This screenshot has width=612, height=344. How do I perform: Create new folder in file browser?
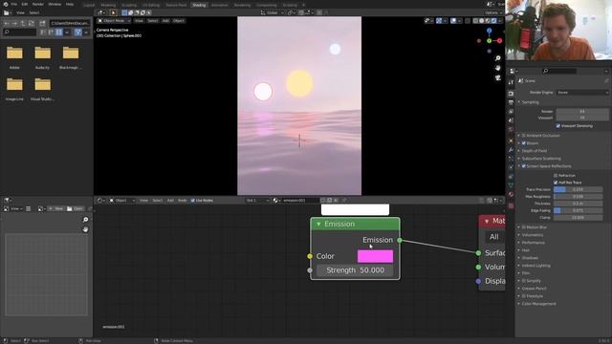point(42,23)
